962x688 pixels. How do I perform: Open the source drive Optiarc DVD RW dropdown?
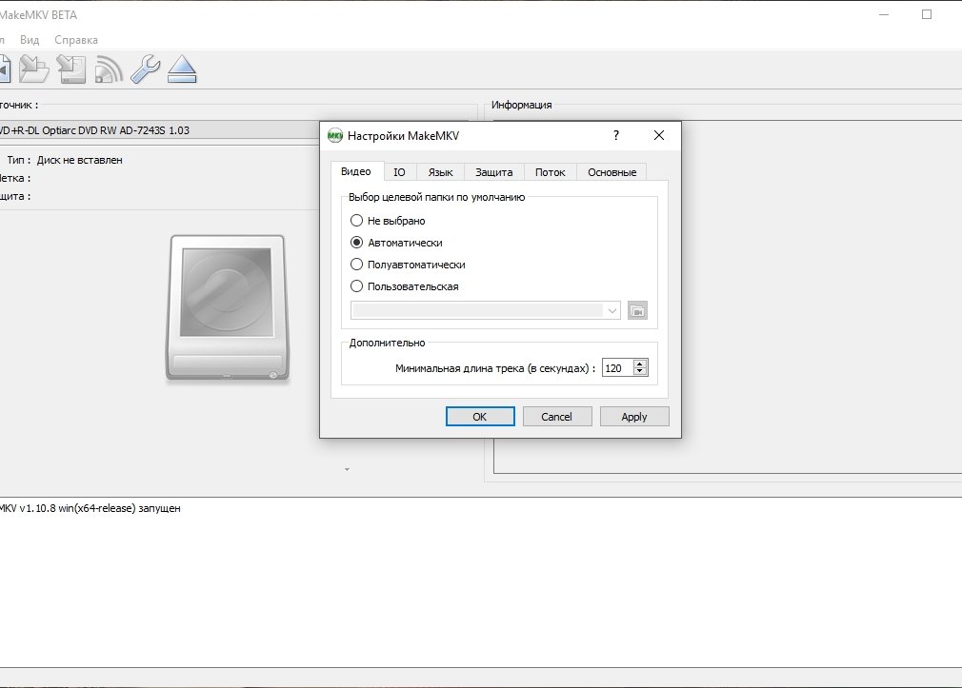coord(159,130)
